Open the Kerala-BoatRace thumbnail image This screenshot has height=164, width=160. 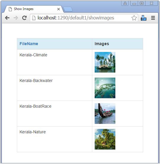coord(105,114)
